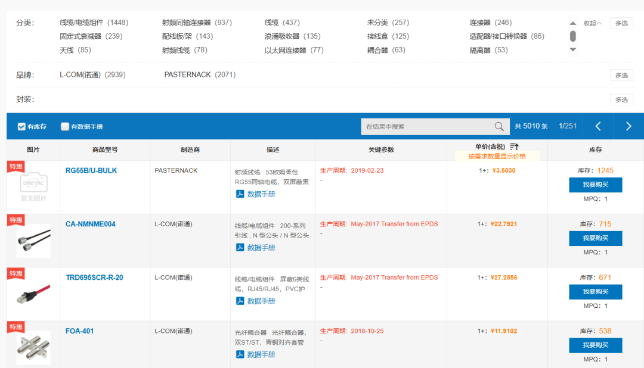
Task: Click 我要购买 for FOA-401
Action: tap(596, 345)
